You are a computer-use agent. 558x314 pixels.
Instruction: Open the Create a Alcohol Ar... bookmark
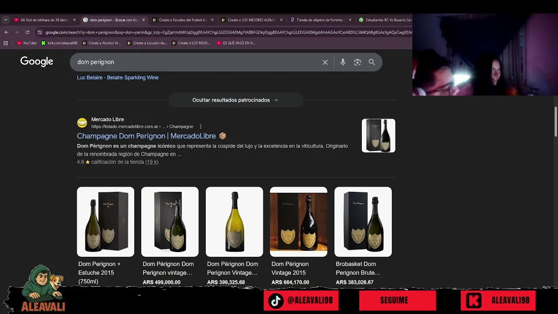101,43
